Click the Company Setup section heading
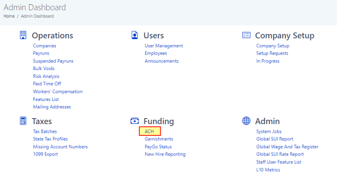Screen dimensions: 337x180 (285, 35)
